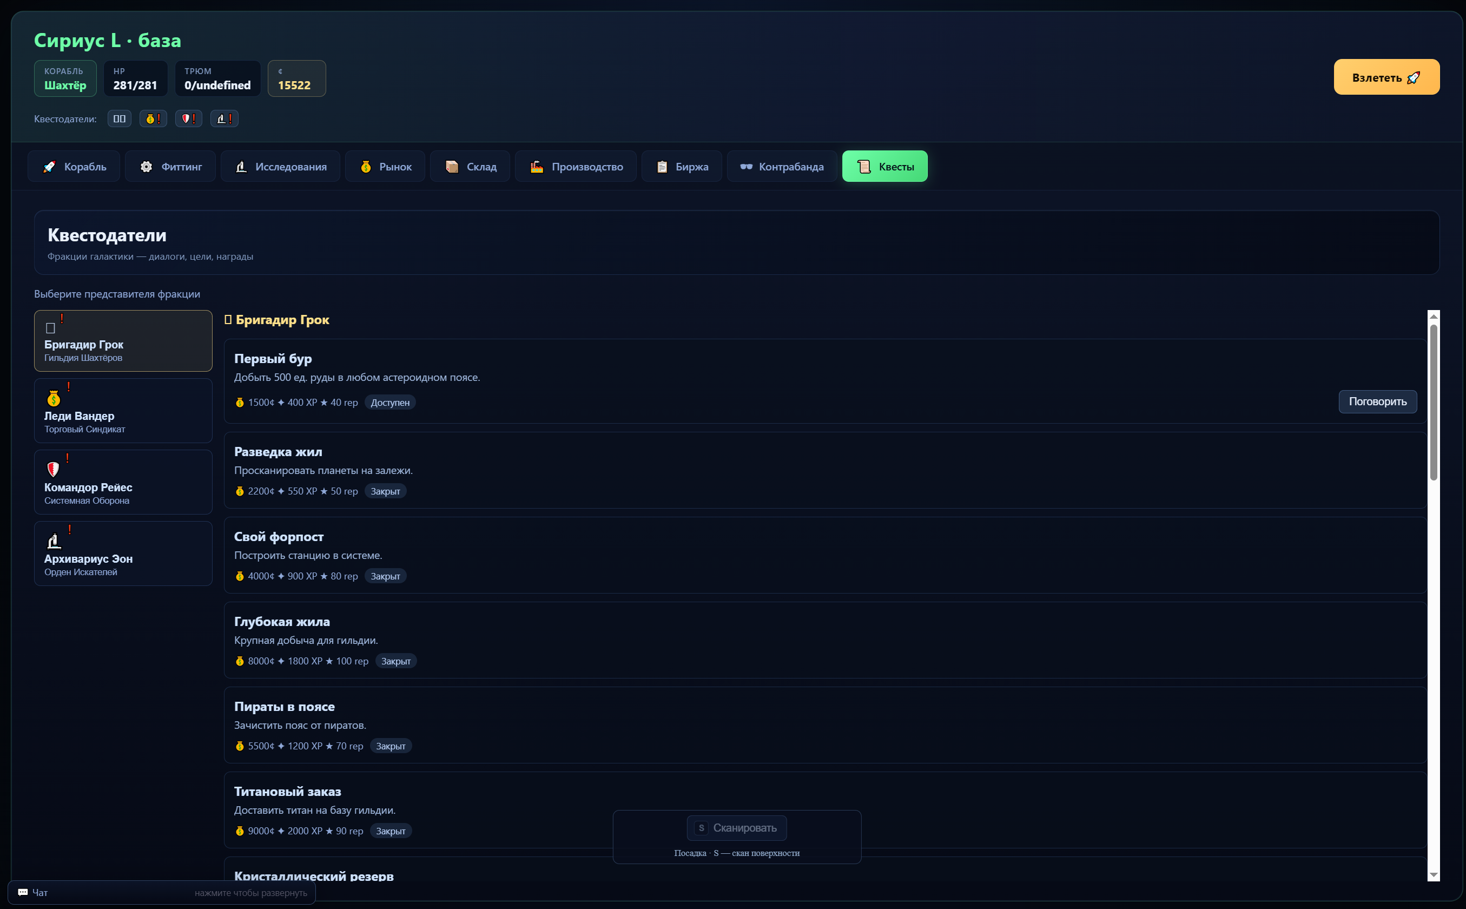The width and height of the screenshot is (1466, 909).
Task: Open the Исследования tab
Action: pos(280,167)
